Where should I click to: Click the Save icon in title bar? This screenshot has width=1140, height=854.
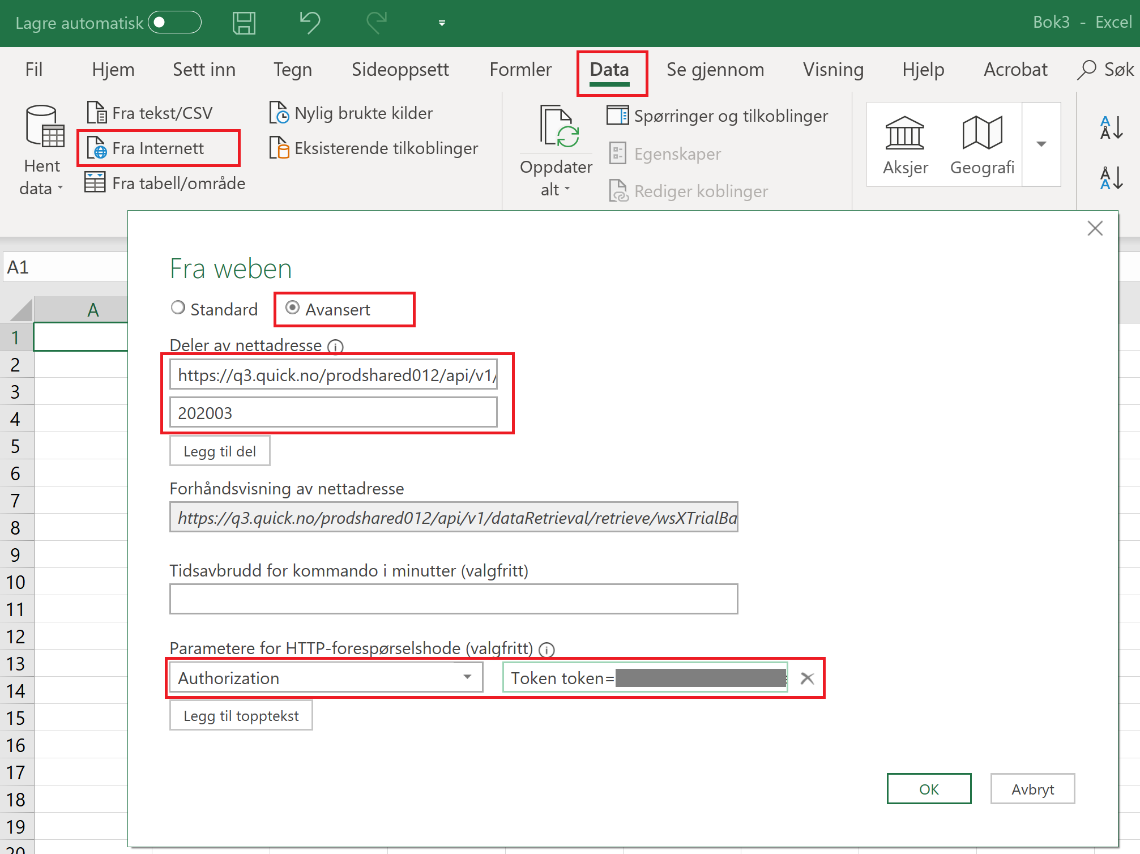[x=244, y=23]
